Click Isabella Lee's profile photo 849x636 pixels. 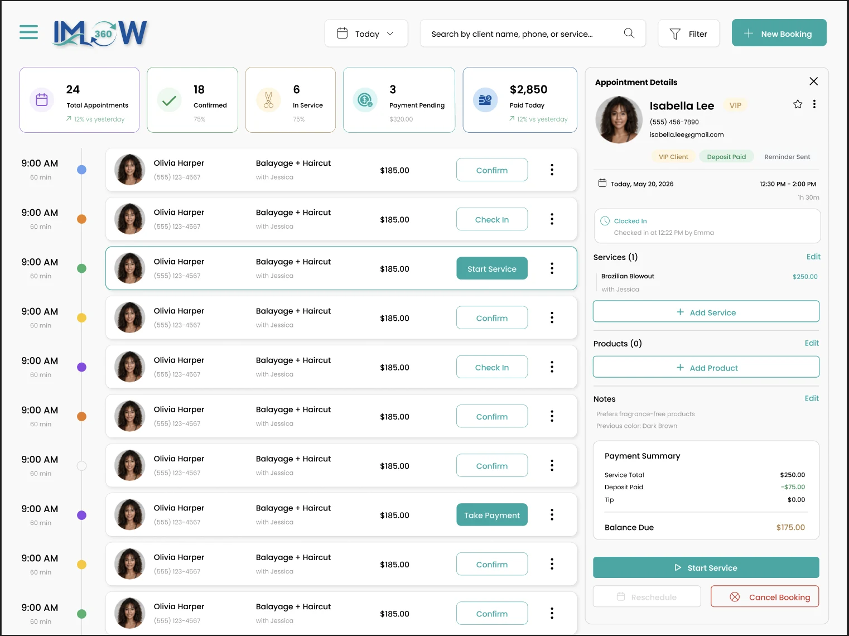click(x=618, y=119)
